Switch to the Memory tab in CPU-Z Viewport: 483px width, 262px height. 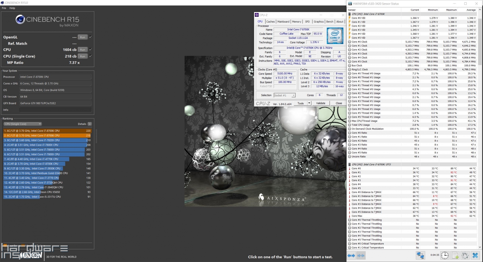(296, 22)
